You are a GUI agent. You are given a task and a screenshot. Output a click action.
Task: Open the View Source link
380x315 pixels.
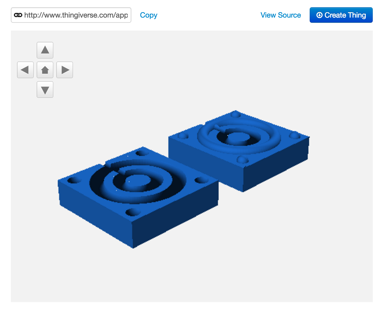tap(281, 15)
